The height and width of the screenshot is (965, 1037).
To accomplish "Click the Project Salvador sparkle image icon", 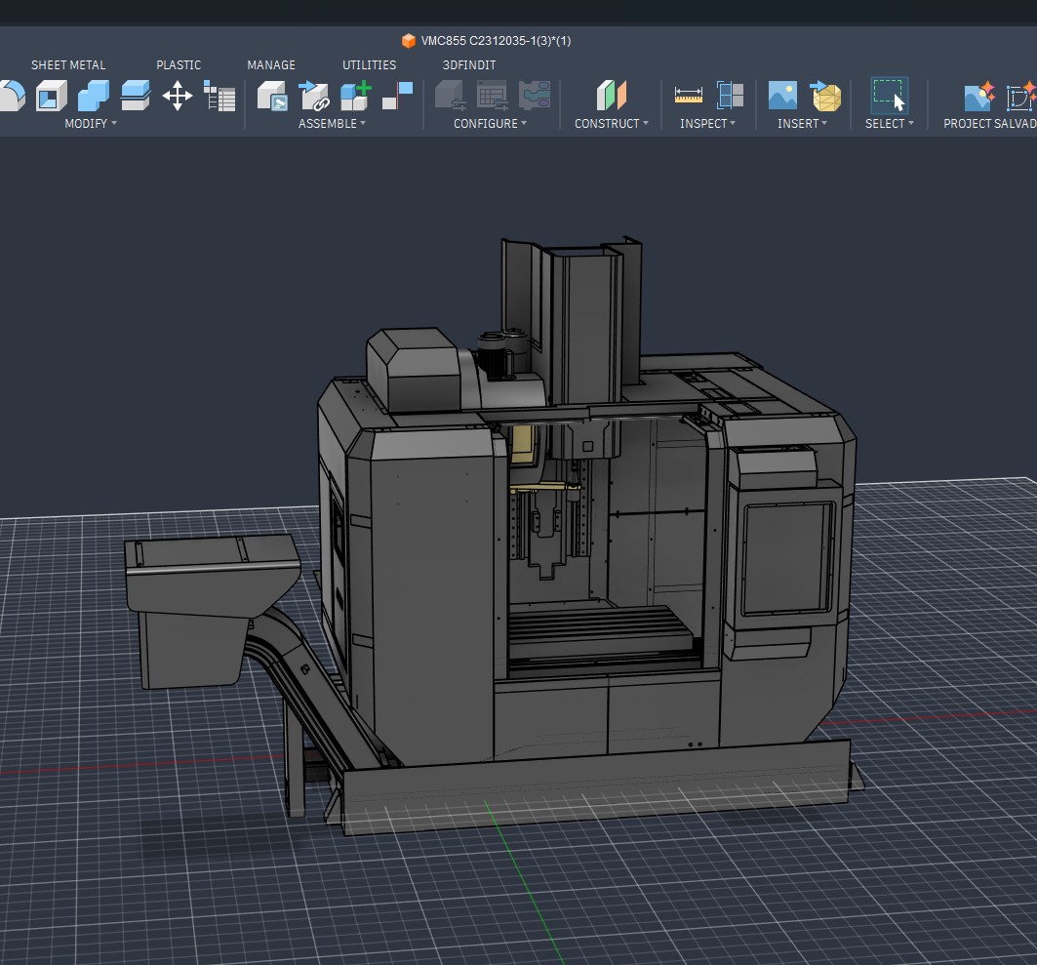I will [x=979, y=96].
